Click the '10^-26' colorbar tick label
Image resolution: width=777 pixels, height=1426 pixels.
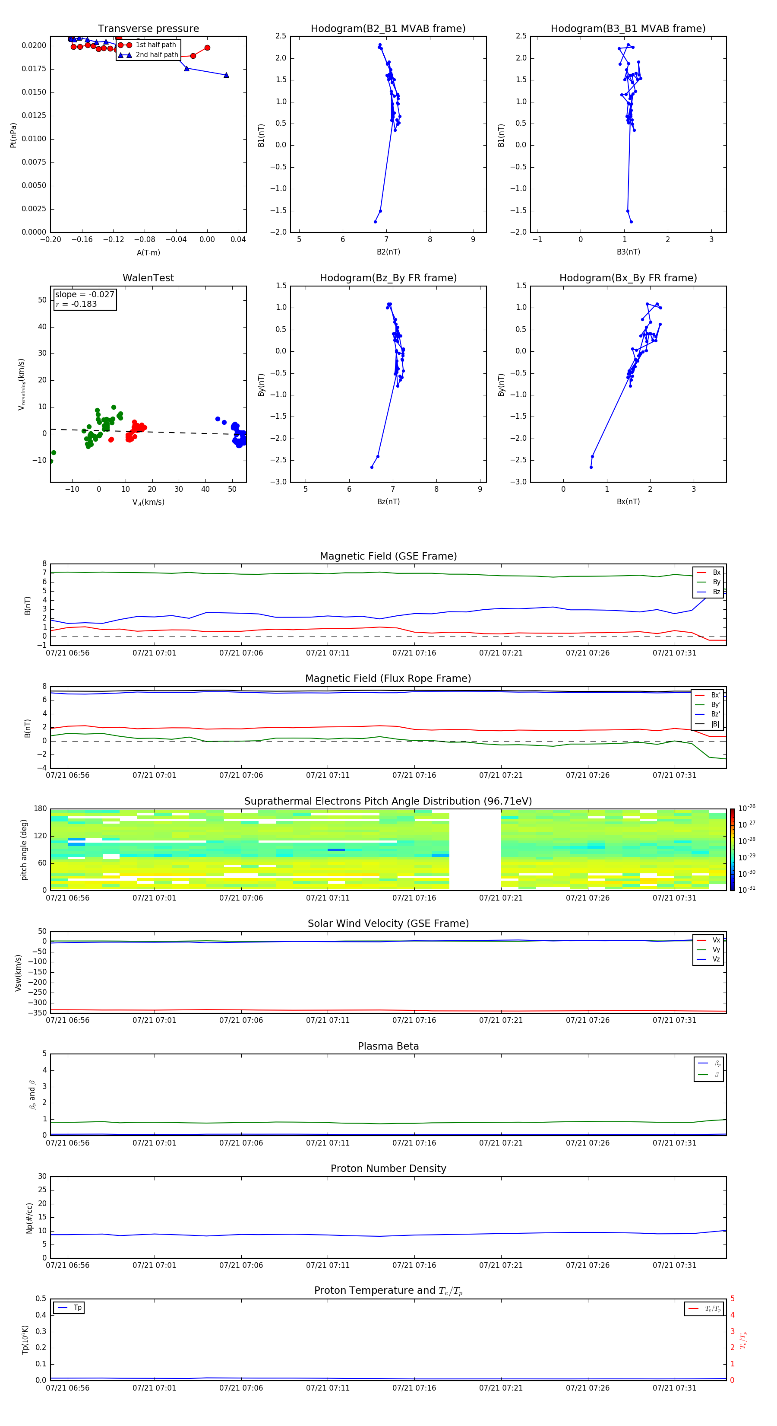tap(747, 808)
